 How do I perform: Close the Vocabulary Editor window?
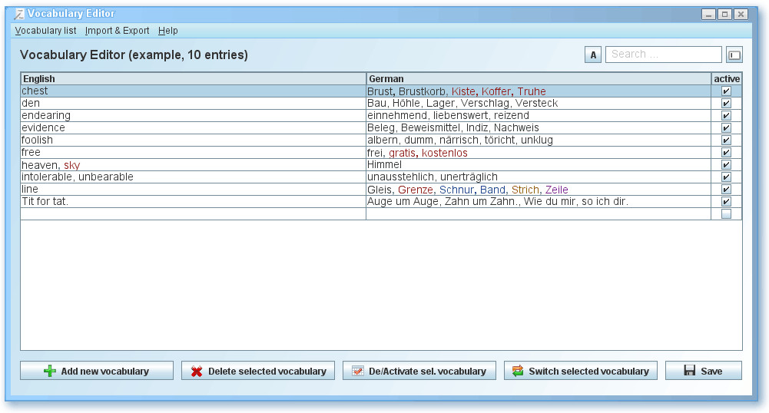741,15
